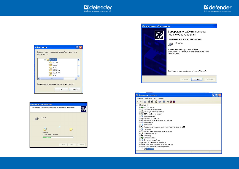This screenshot has height=169, width=239.
Task: Select the IA32 folder
Action: pyautogui.click(x=54, y=67)
